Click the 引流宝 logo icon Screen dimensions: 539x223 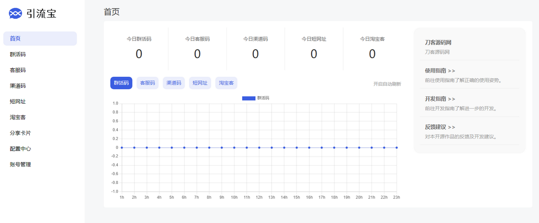15,14
